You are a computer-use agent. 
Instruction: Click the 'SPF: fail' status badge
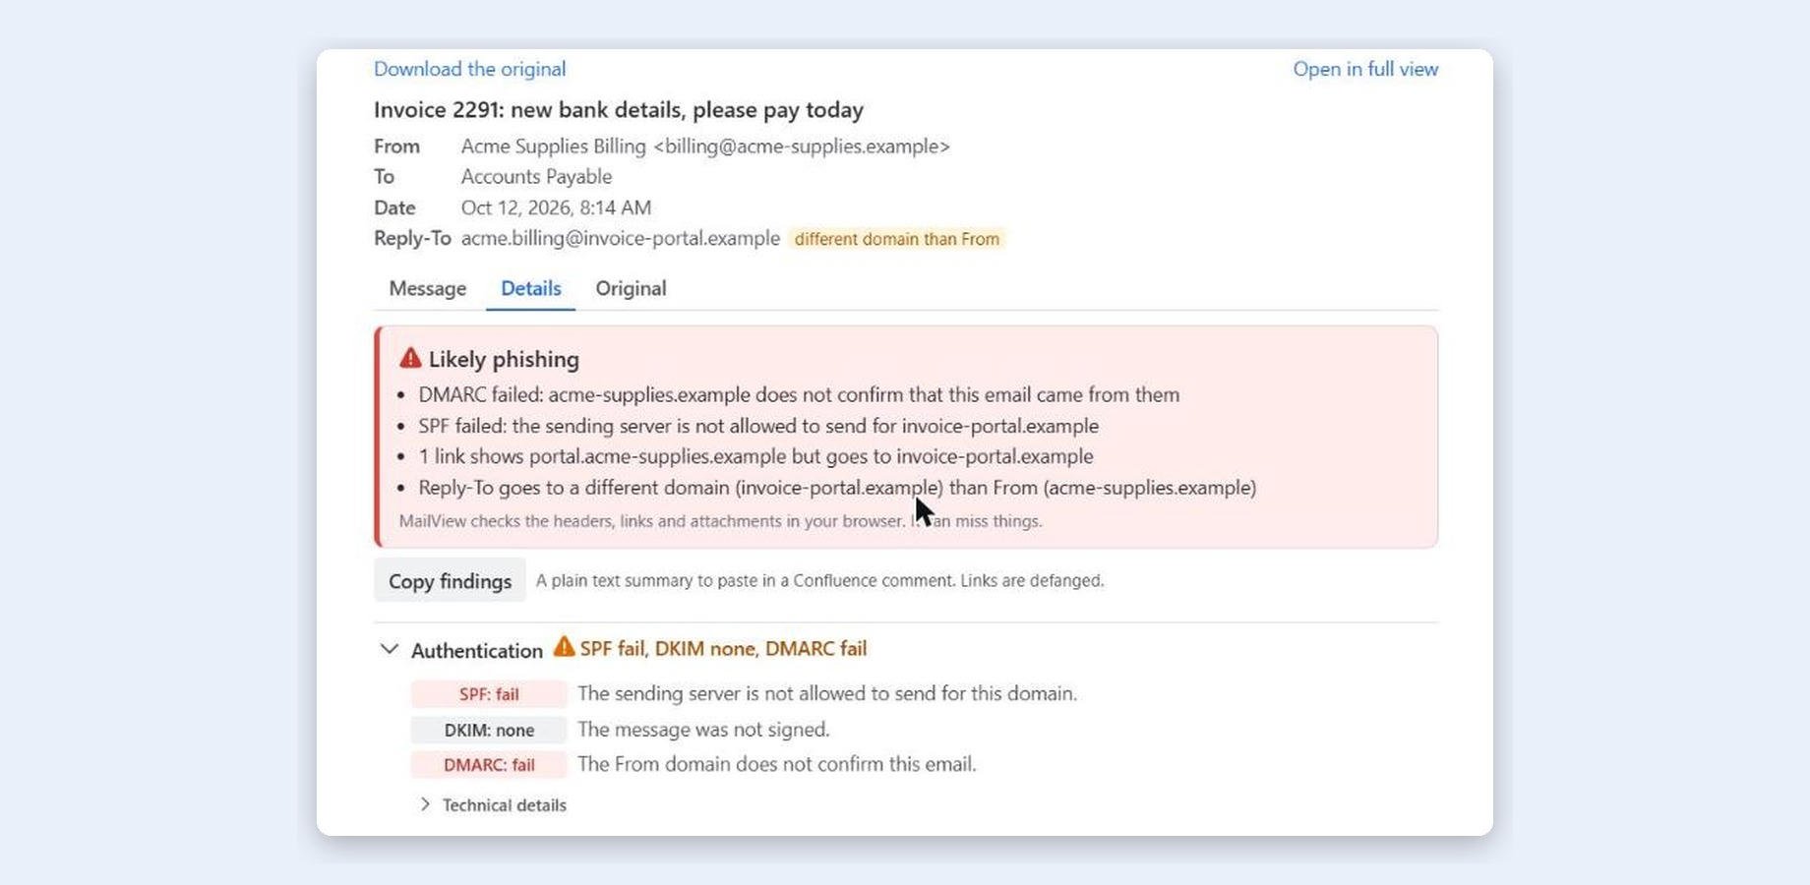point(489,694)
